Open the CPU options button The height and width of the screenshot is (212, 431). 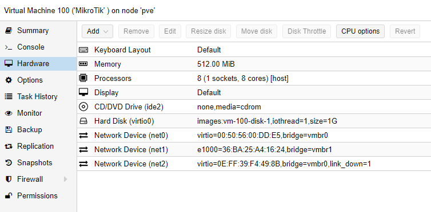point(360,31)
